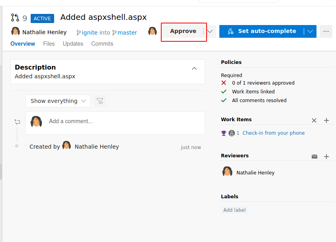Open the Approve options dropdown arrow
The height and width of the screenshot is (242, 336).
pyautogui.click(x=211, y=31)
